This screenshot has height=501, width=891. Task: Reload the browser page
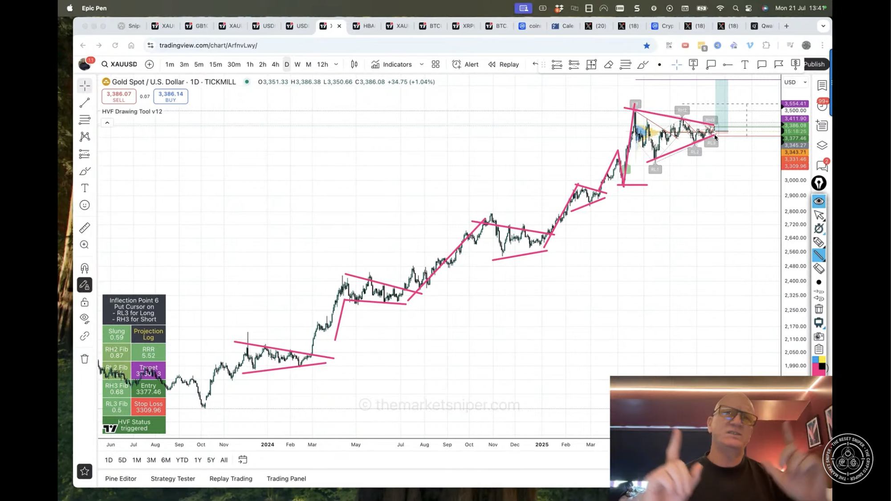(x=115, y=45)
